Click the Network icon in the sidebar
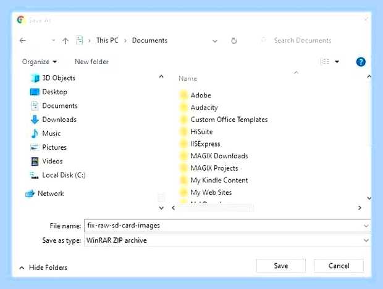Screen dimensions: 383x289 coord(30,194)
